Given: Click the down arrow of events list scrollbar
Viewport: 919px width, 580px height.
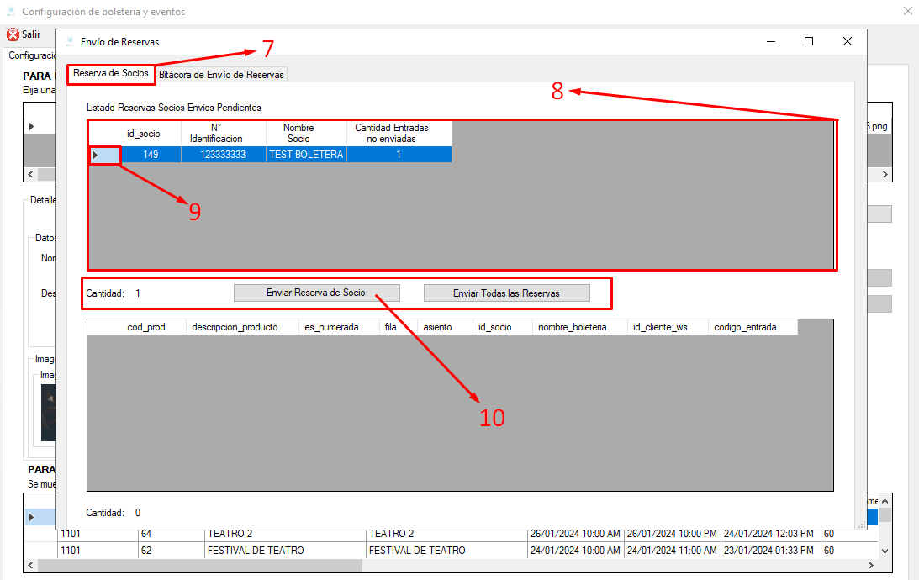Looking at the screenshot, I should click(x=885, y=551).
